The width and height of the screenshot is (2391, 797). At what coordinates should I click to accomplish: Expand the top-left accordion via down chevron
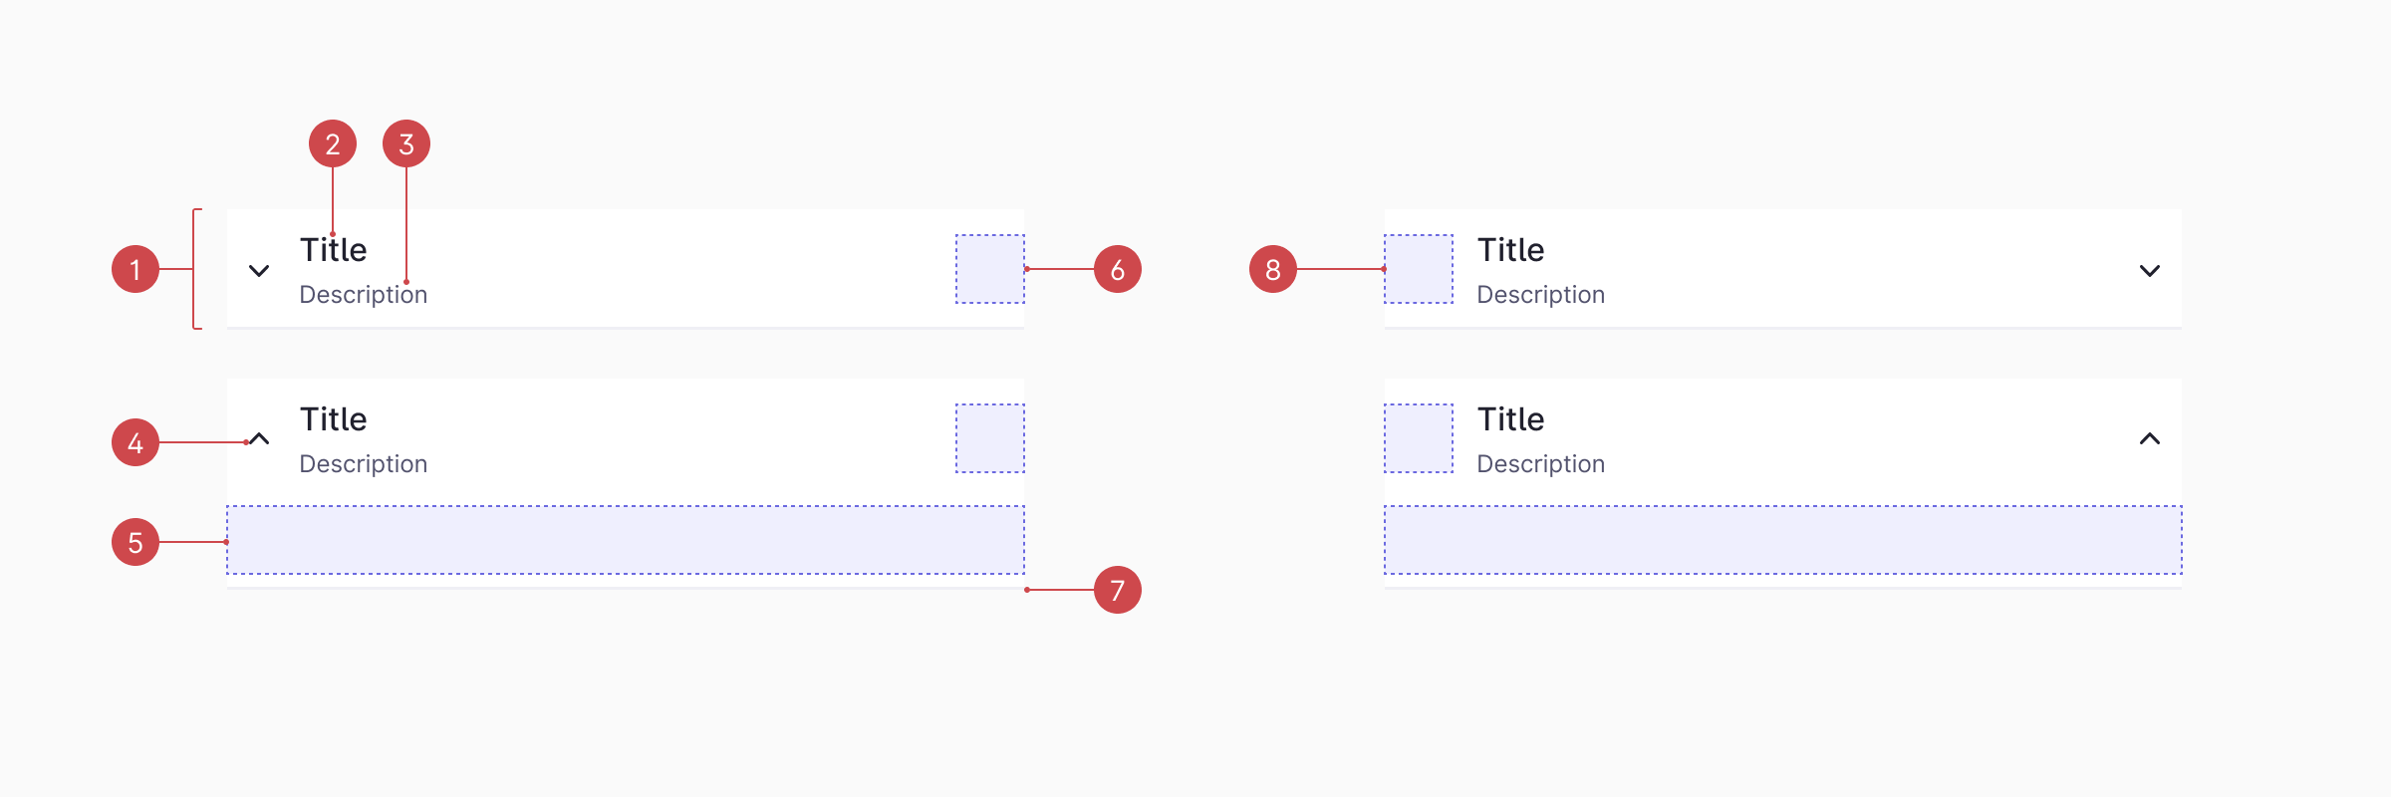[259, 270]
